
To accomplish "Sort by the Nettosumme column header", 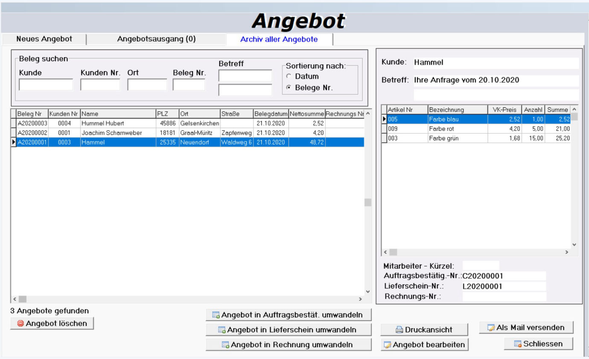I will pyautogui.click(x=306, y=114).
